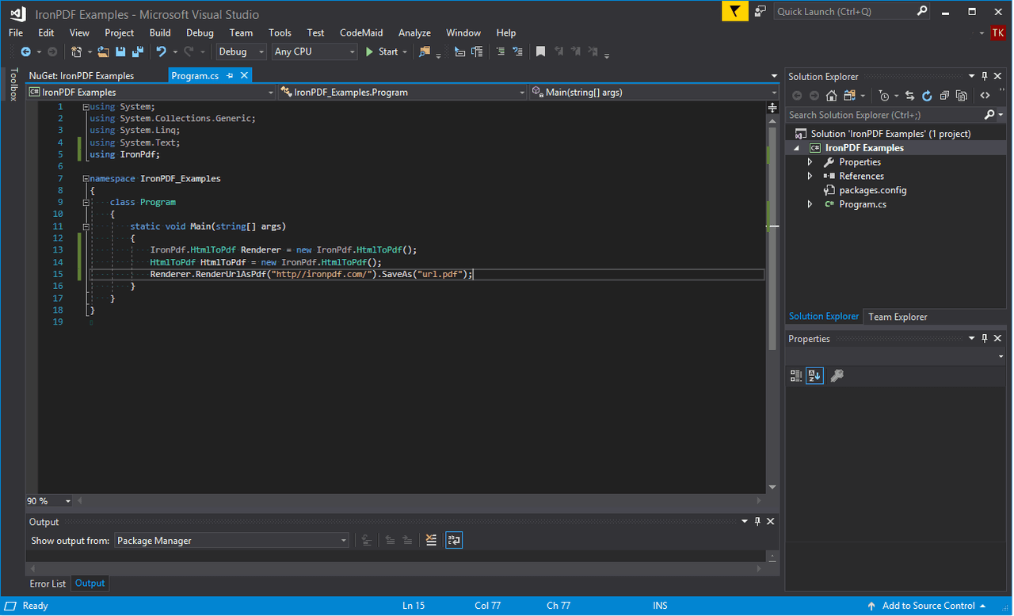Close the Program.cs tab
This screenshot has height=616, width=1014.
(x=244, y=75)
